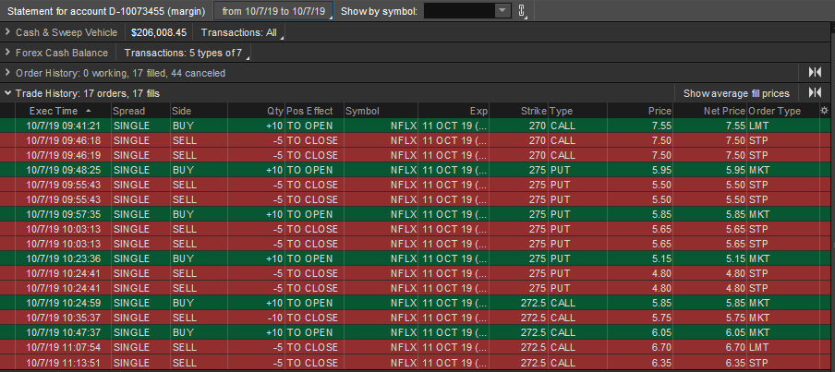This screenshot has width=835, height=372.
Task: Expand the Cash & Sweep Vehicle section
Action: click(x=7, y=32)
